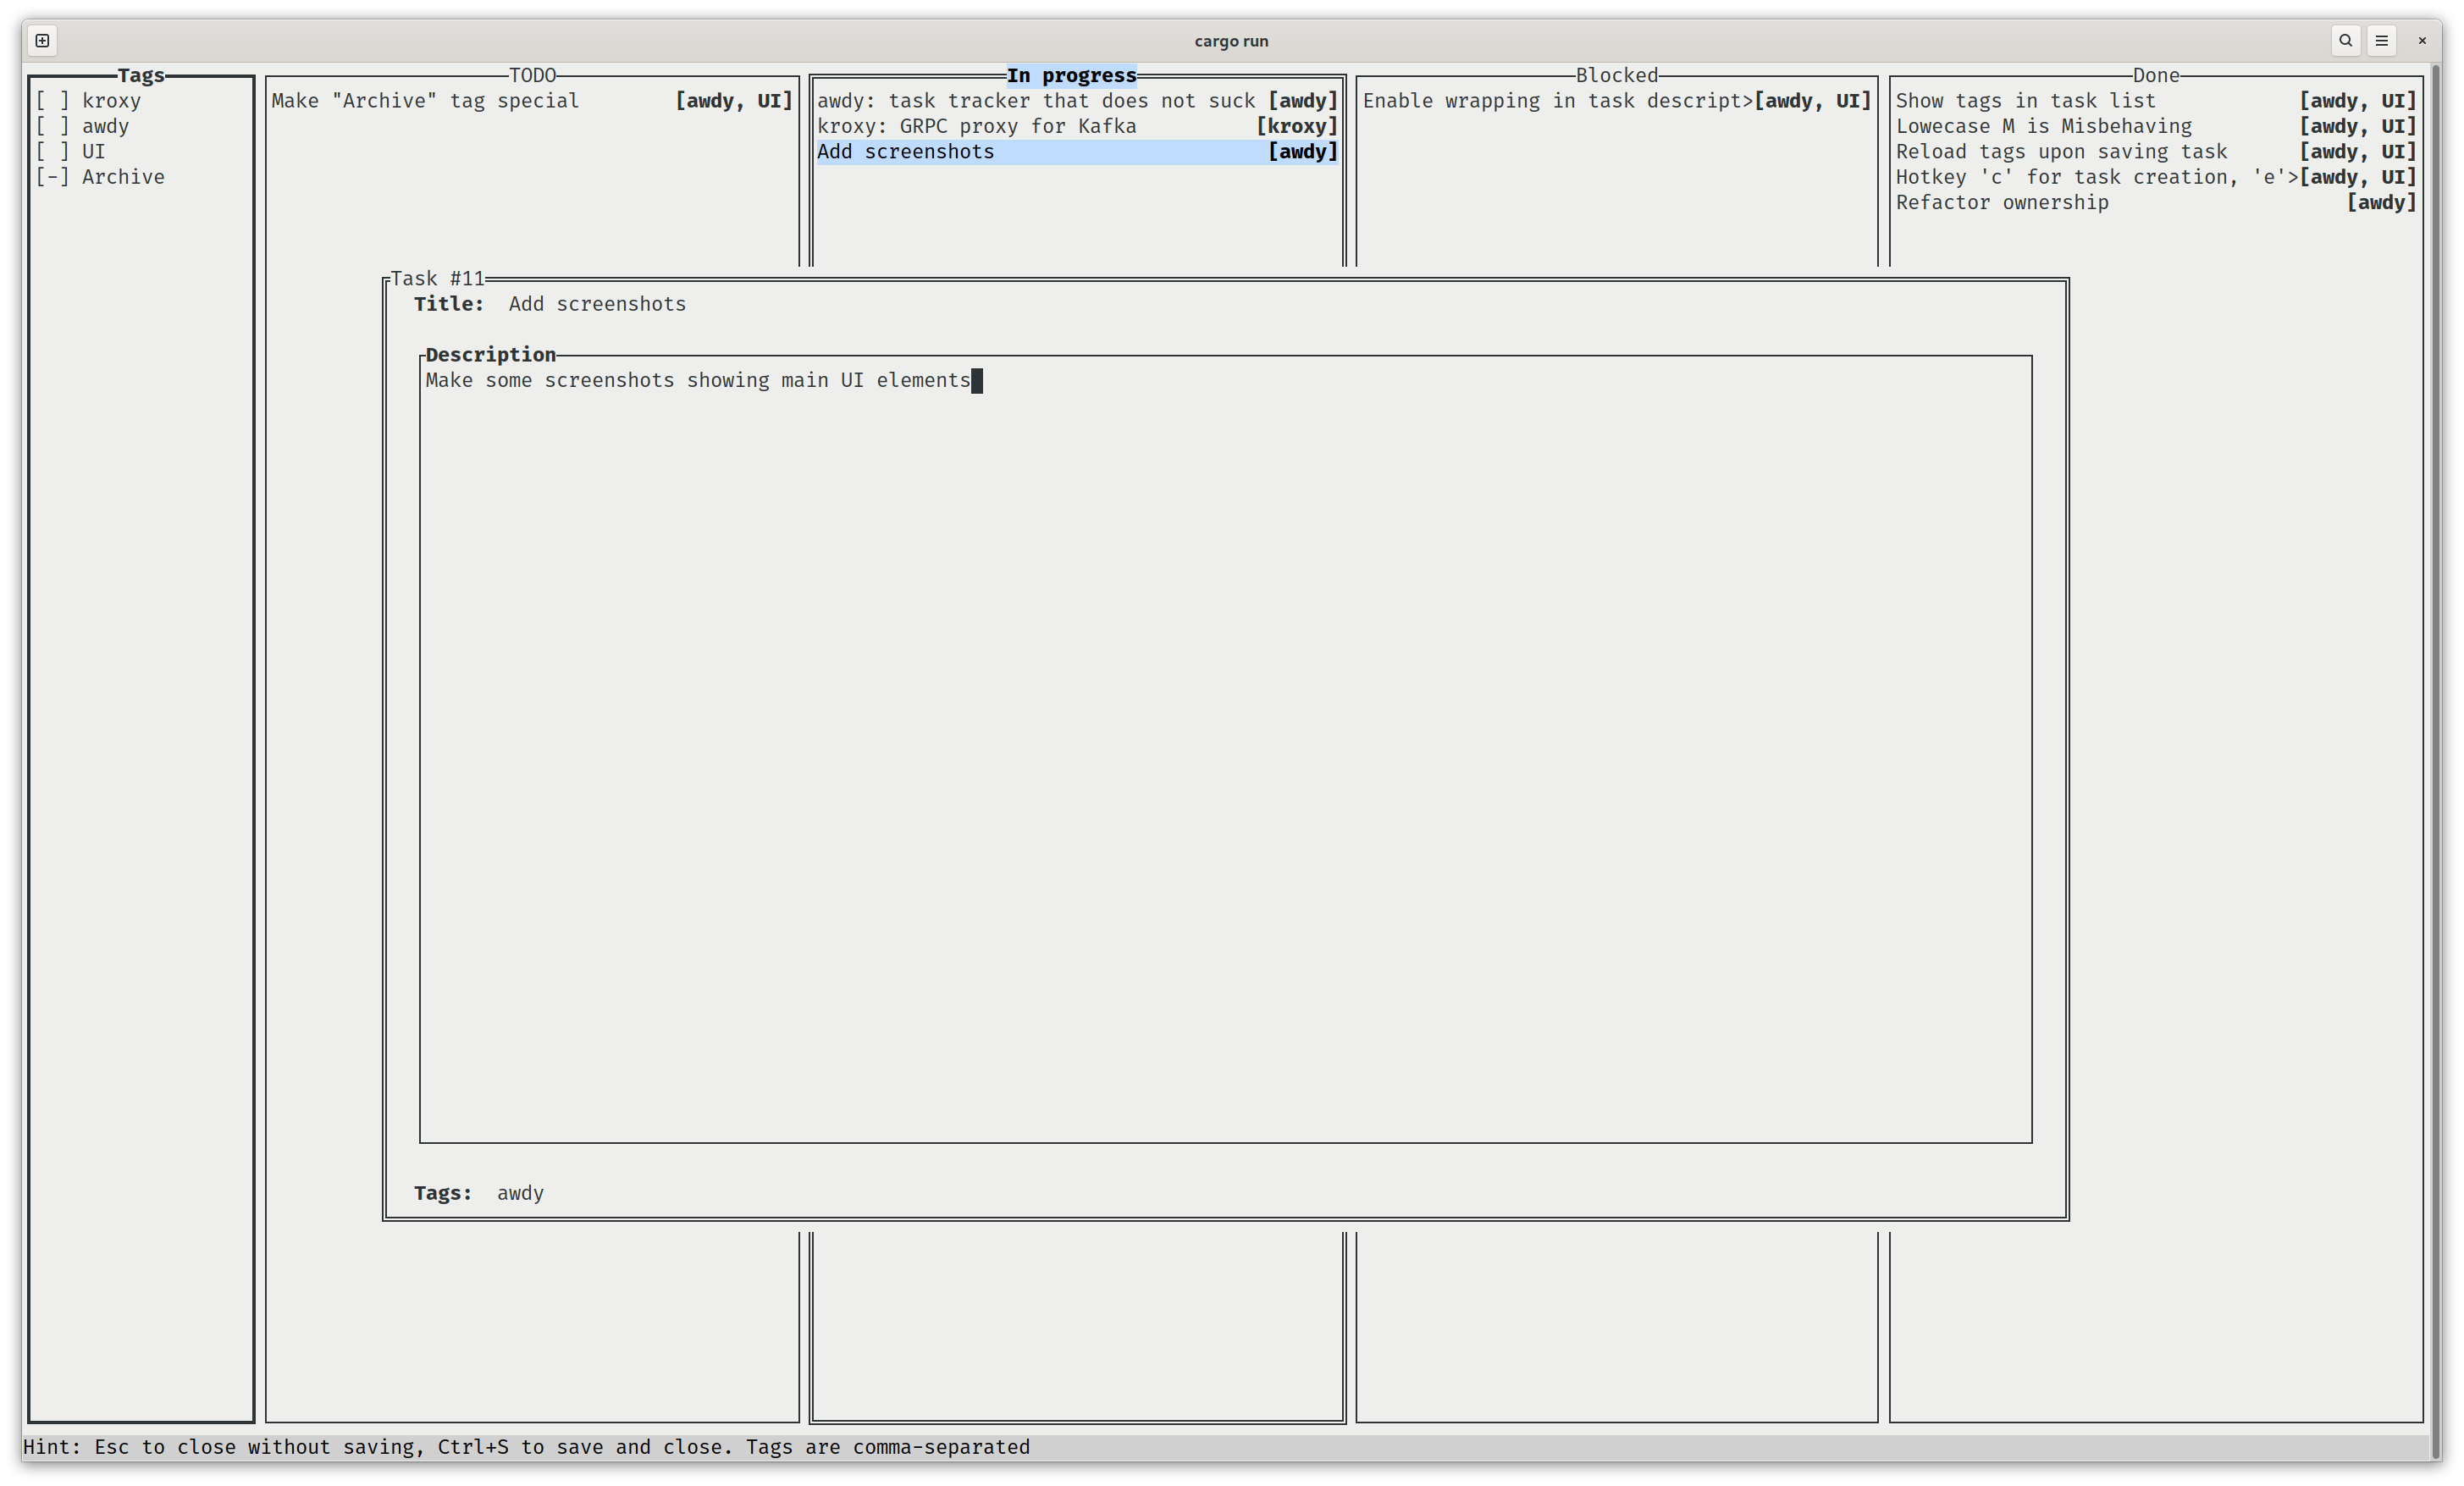Click the new tab icon in title bar
The height and width of the screenshot is (1486, 2464).
point(42,41)
